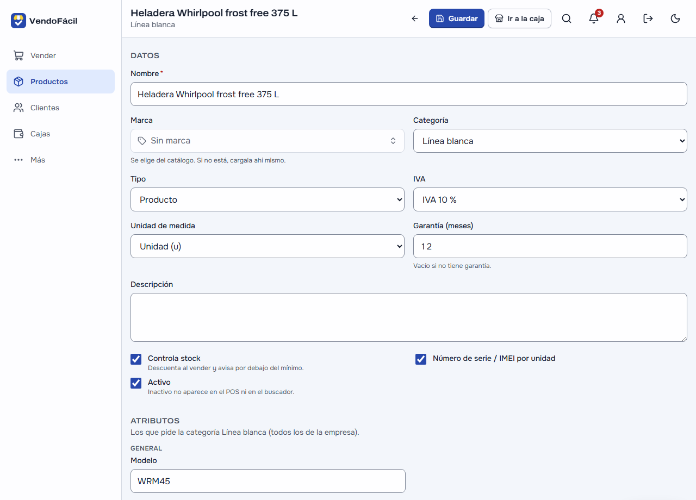Open the Unidad de medida dropdown
This screenshot has height=500, width=696.
268,246
